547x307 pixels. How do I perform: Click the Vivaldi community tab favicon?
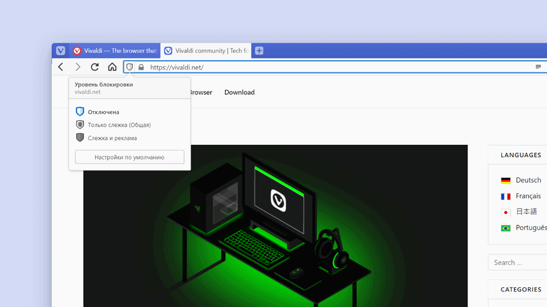tap(168, 51)
